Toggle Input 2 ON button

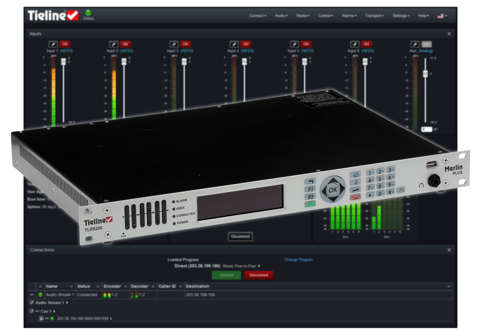click(x=125, y=44)
